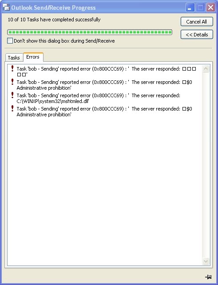Minimize the Send/Receive Progress window
The width and height of the screenshot is (218, 285).
190,8
